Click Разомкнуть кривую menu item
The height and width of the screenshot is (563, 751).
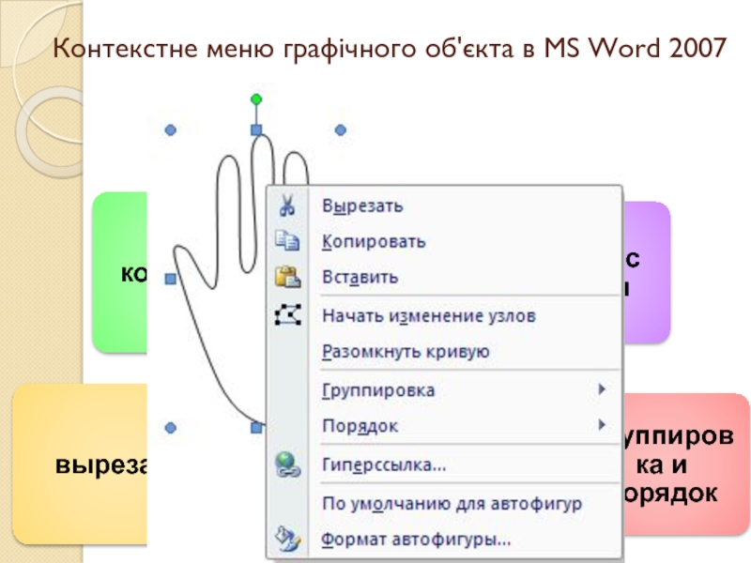click(406, 352)
